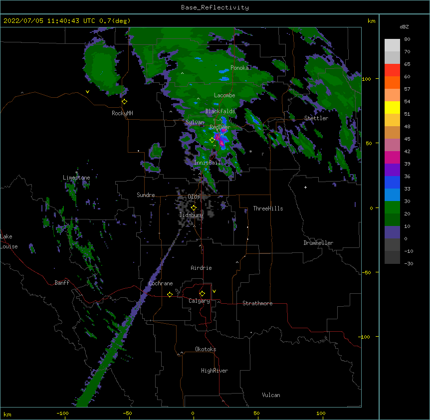Click the Vulcan label
Viewport: 430px width, 420px height.
coord(271,395)
